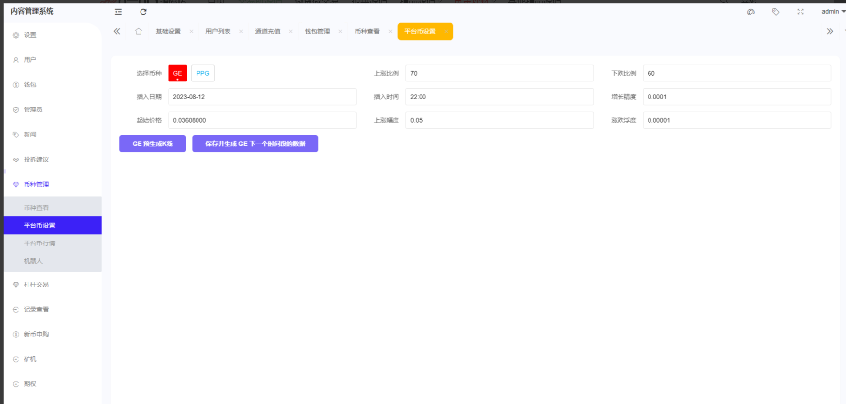Click the 增长精度 input field
Image resolution: width=846 pixels, height=404 pixels.
[x=737, y=97]
